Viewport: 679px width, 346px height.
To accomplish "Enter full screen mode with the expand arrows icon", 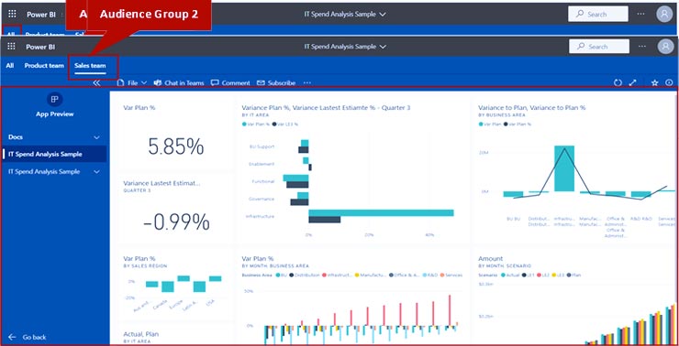I will 632,82.
